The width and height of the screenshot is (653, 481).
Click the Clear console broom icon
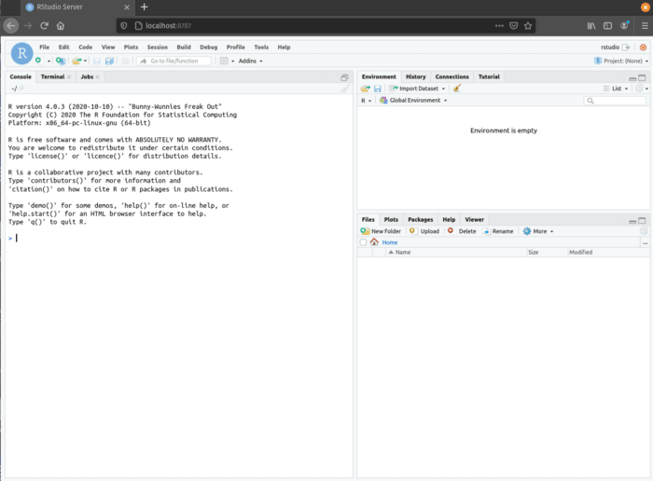point(345,89)
